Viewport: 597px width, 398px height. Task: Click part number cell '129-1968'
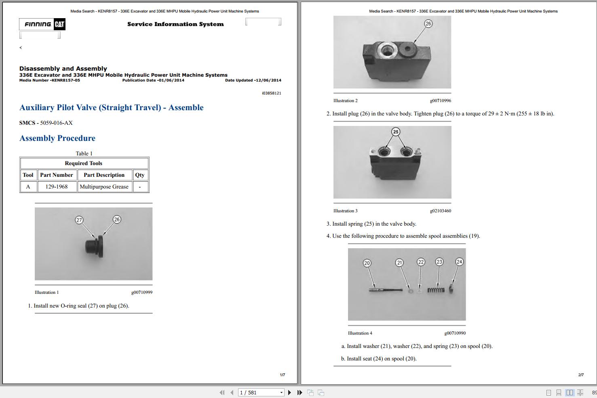(x=57, y=186)
